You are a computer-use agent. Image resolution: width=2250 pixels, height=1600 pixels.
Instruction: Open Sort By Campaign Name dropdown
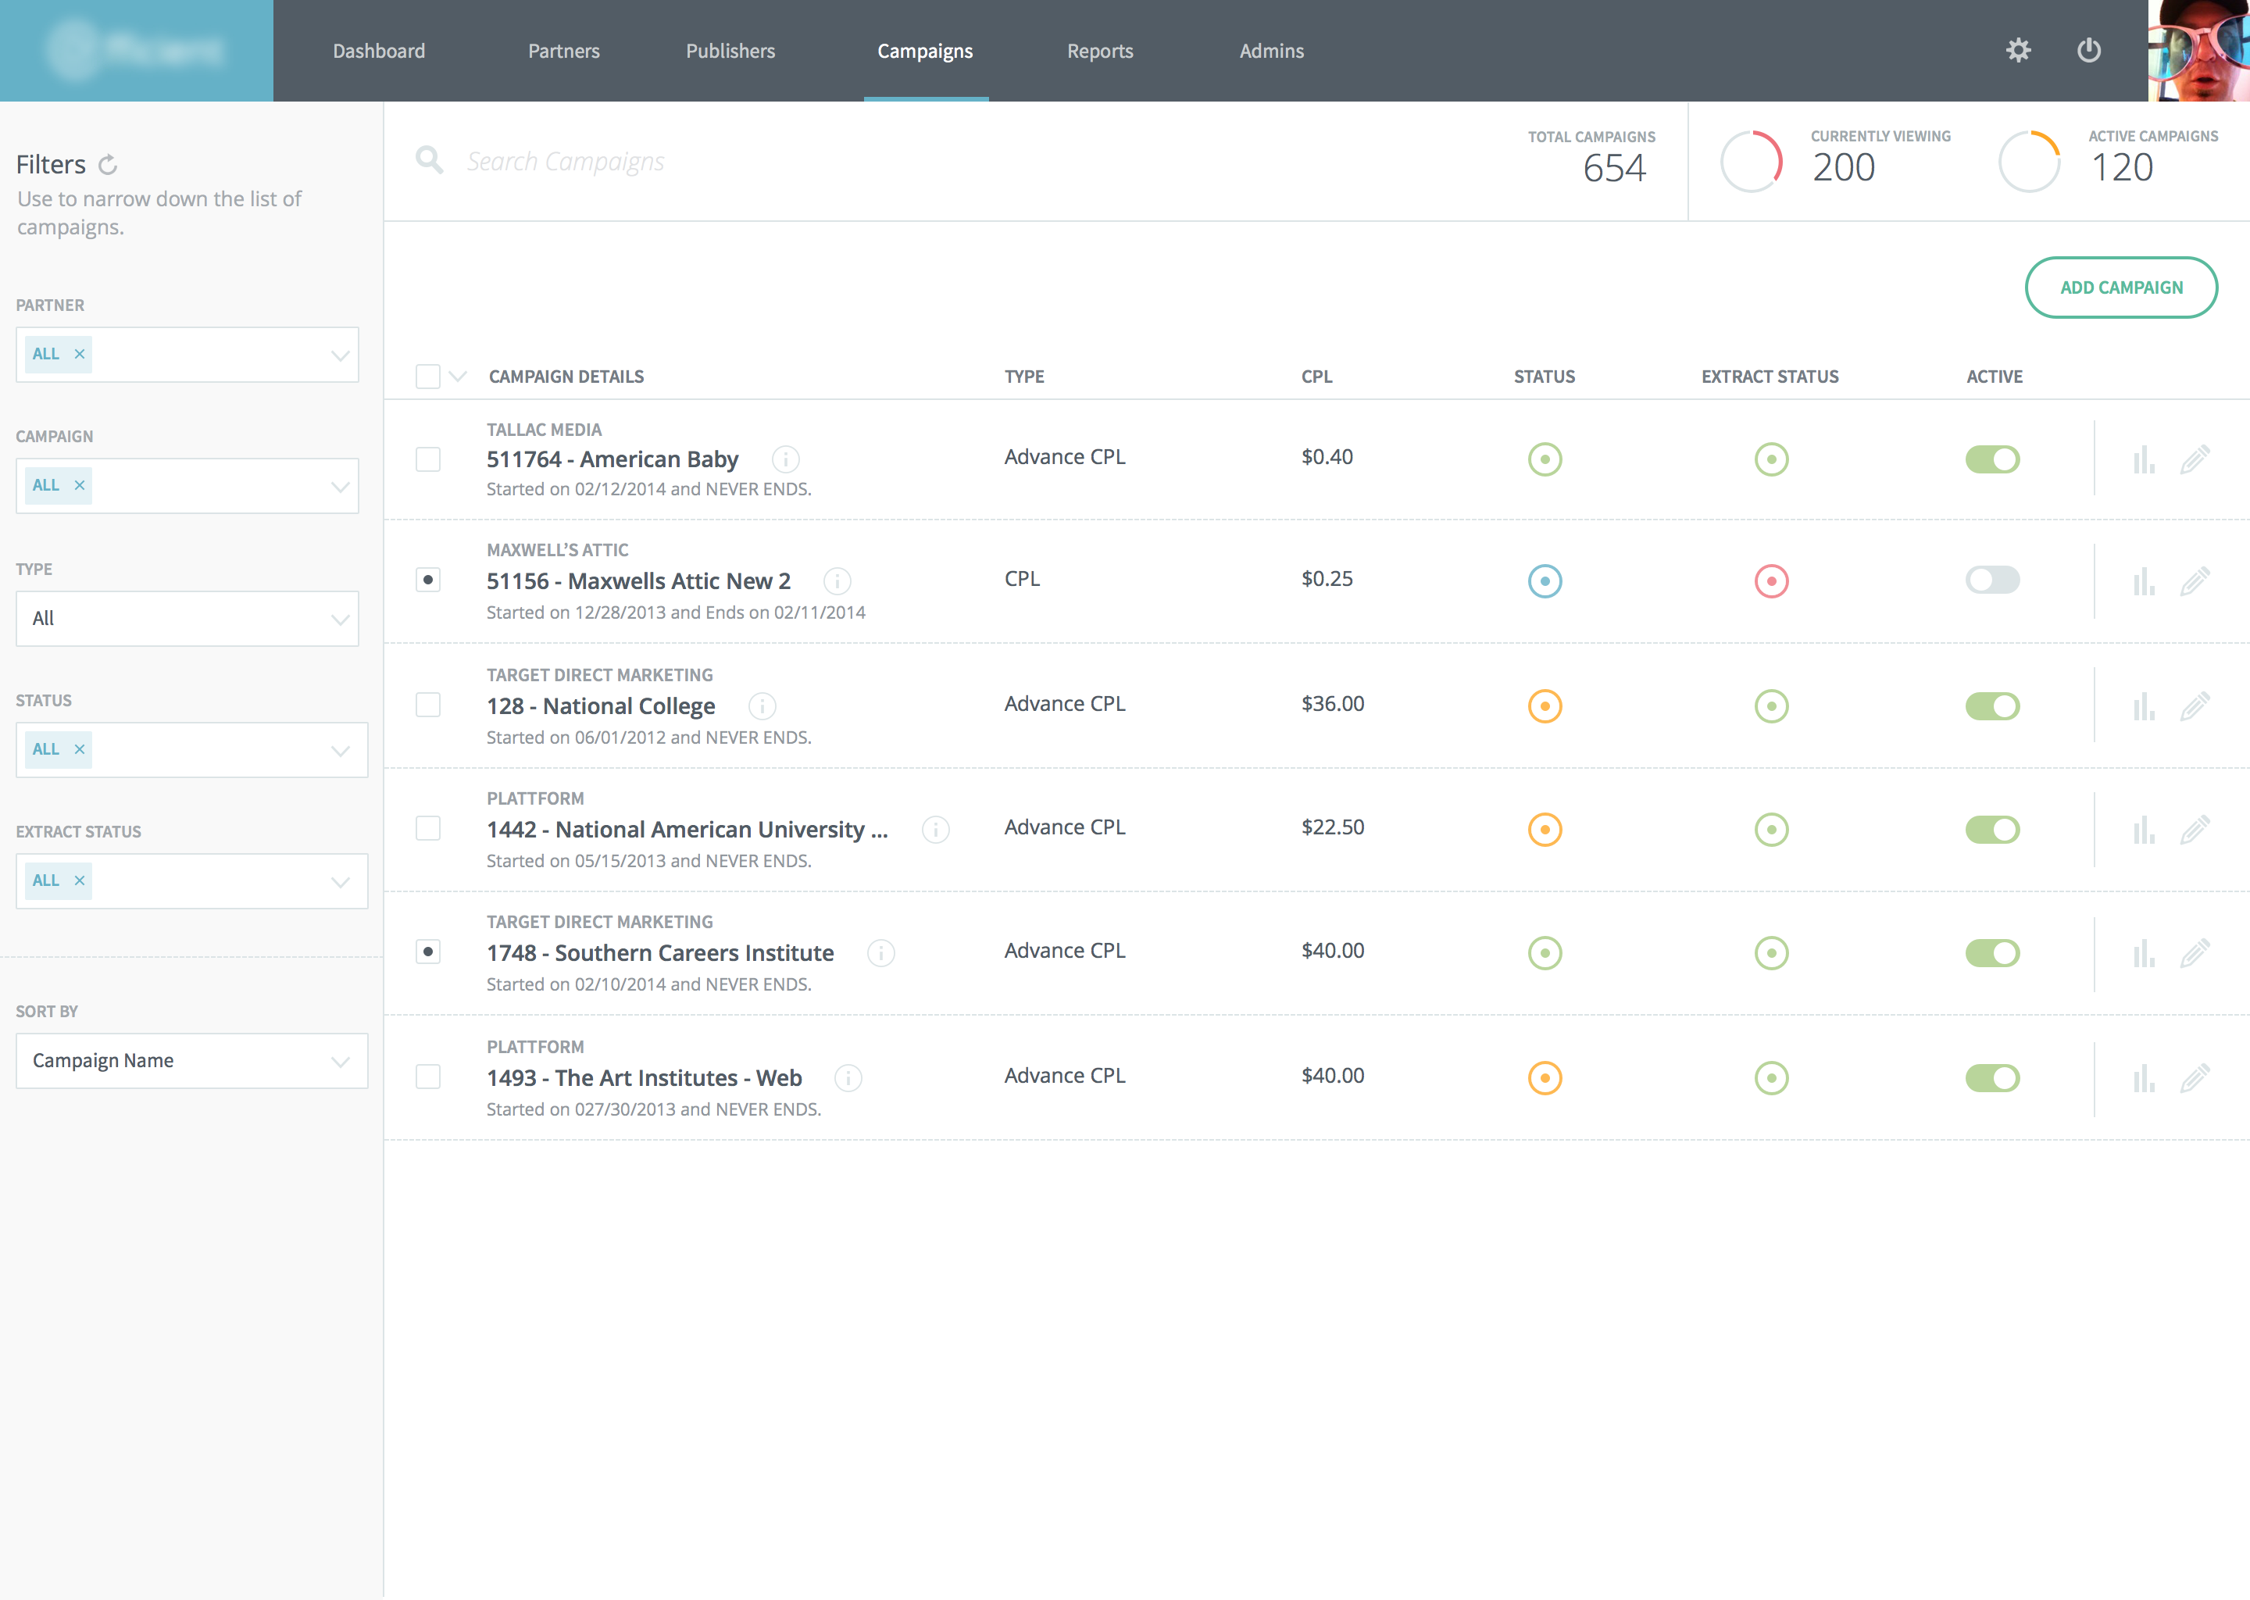pos(192,1061)
